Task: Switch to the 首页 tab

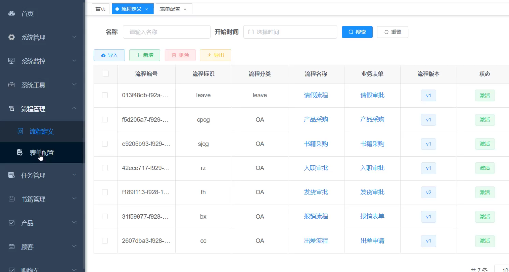Action: (100, 9)
